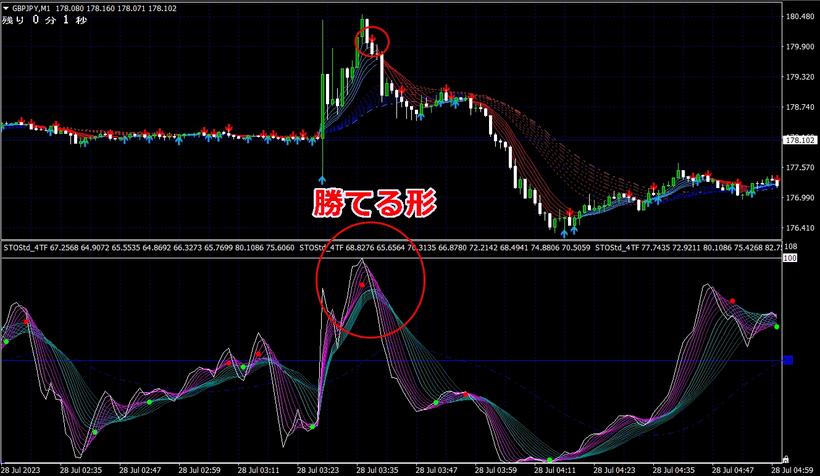The image size is (820, 476).
Task: Click the green dot at the indicator bottom near 04:11
Action: (550, 460)
